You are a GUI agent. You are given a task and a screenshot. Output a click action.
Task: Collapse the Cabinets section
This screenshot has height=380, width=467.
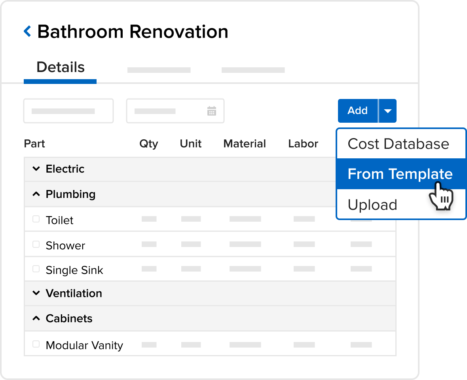click(36, 318)
